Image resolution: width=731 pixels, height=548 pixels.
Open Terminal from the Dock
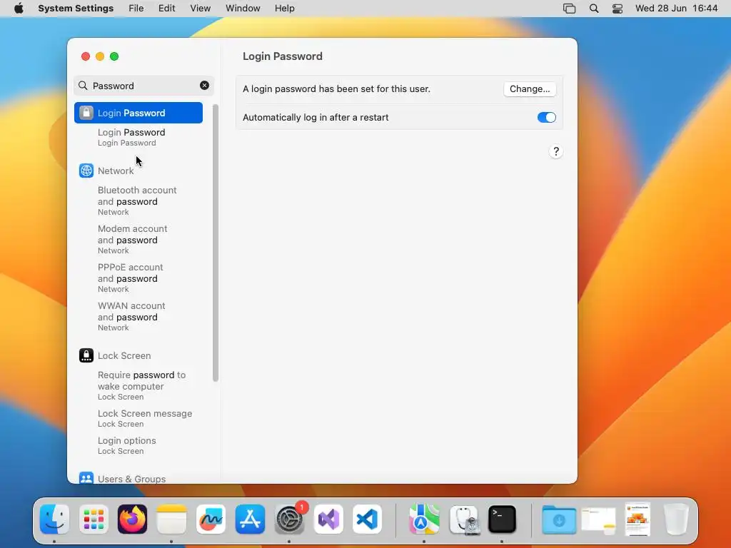502,519
